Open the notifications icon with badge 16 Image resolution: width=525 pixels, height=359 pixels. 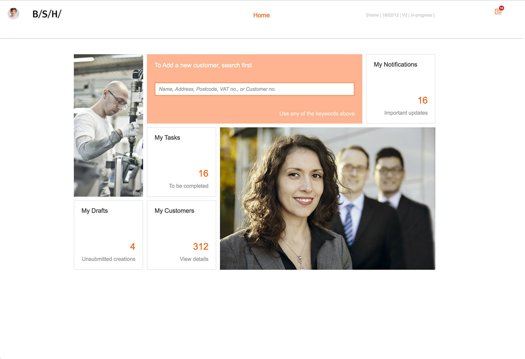coord(499,10)
